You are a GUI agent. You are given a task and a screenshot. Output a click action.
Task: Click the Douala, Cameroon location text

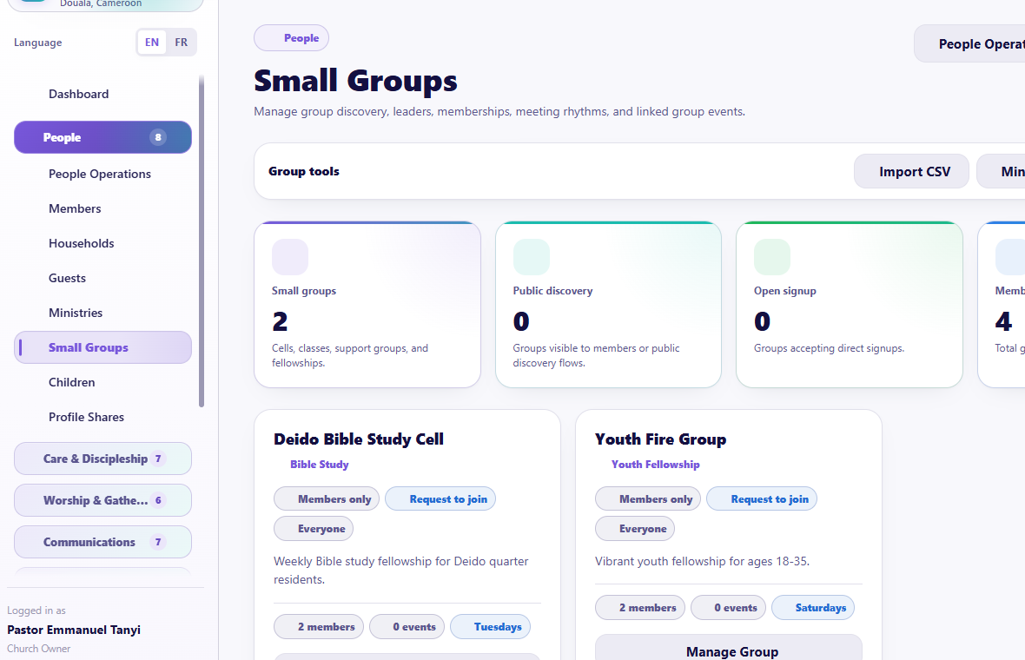101,4
